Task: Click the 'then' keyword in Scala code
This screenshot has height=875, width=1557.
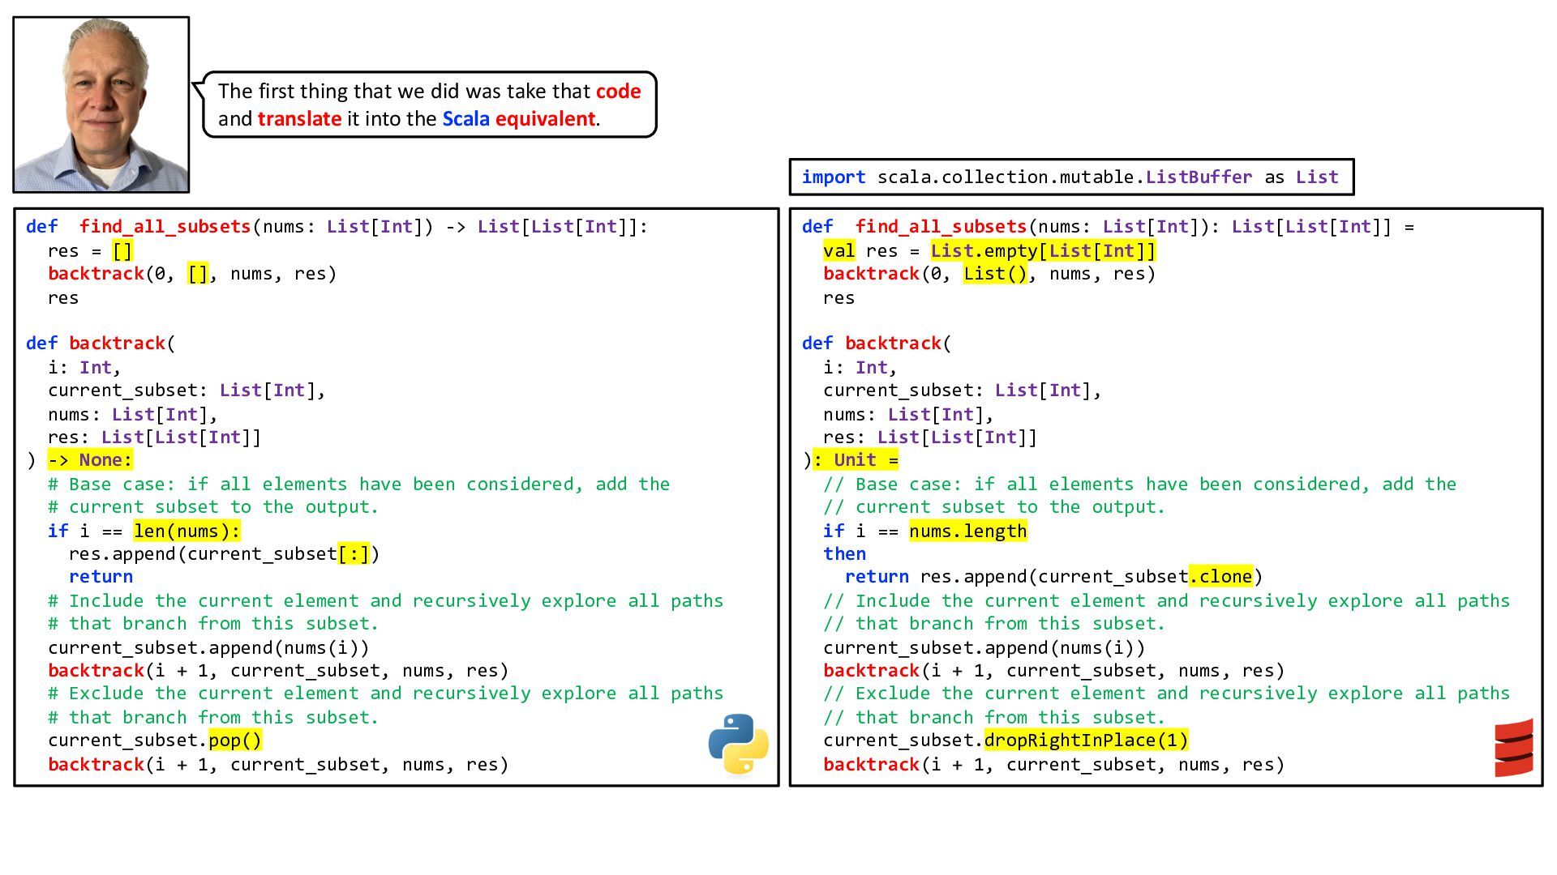Action: point(844,554)
